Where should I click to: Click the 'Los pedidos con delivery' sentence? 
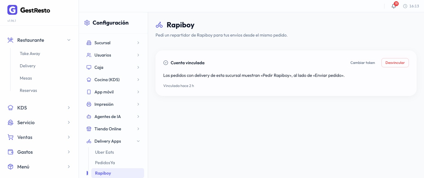(254, 75)
